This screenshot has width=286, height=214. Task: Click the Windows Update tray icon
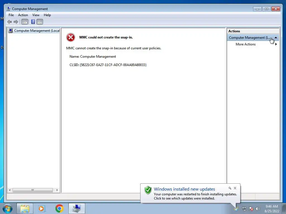click(236, 209)
